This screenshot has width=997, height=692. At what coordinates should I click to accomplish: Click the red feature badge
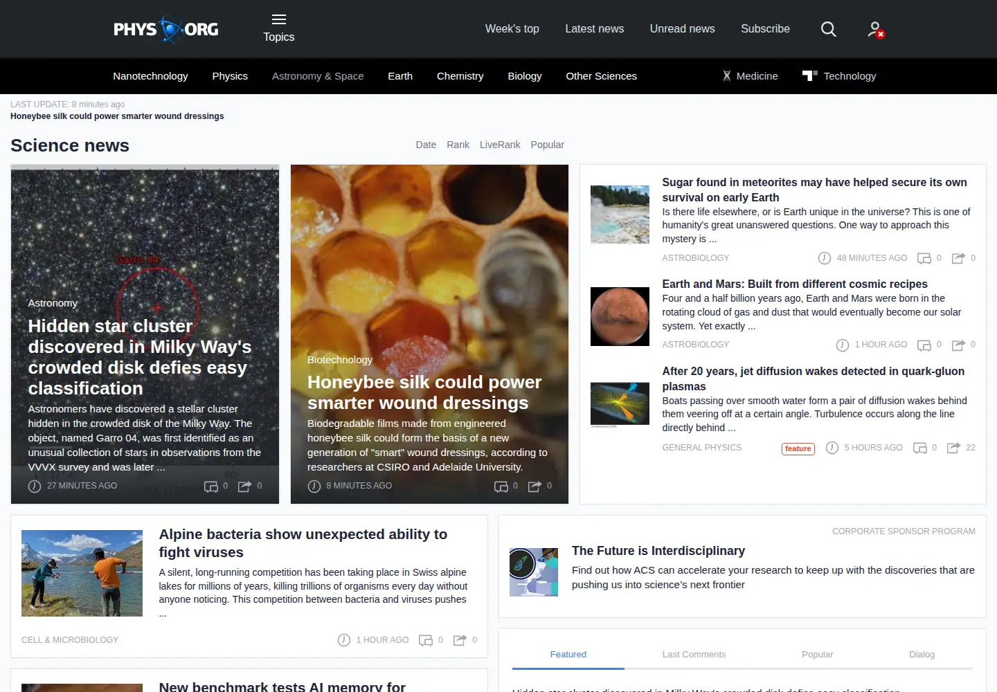click(x=798, y=448)
